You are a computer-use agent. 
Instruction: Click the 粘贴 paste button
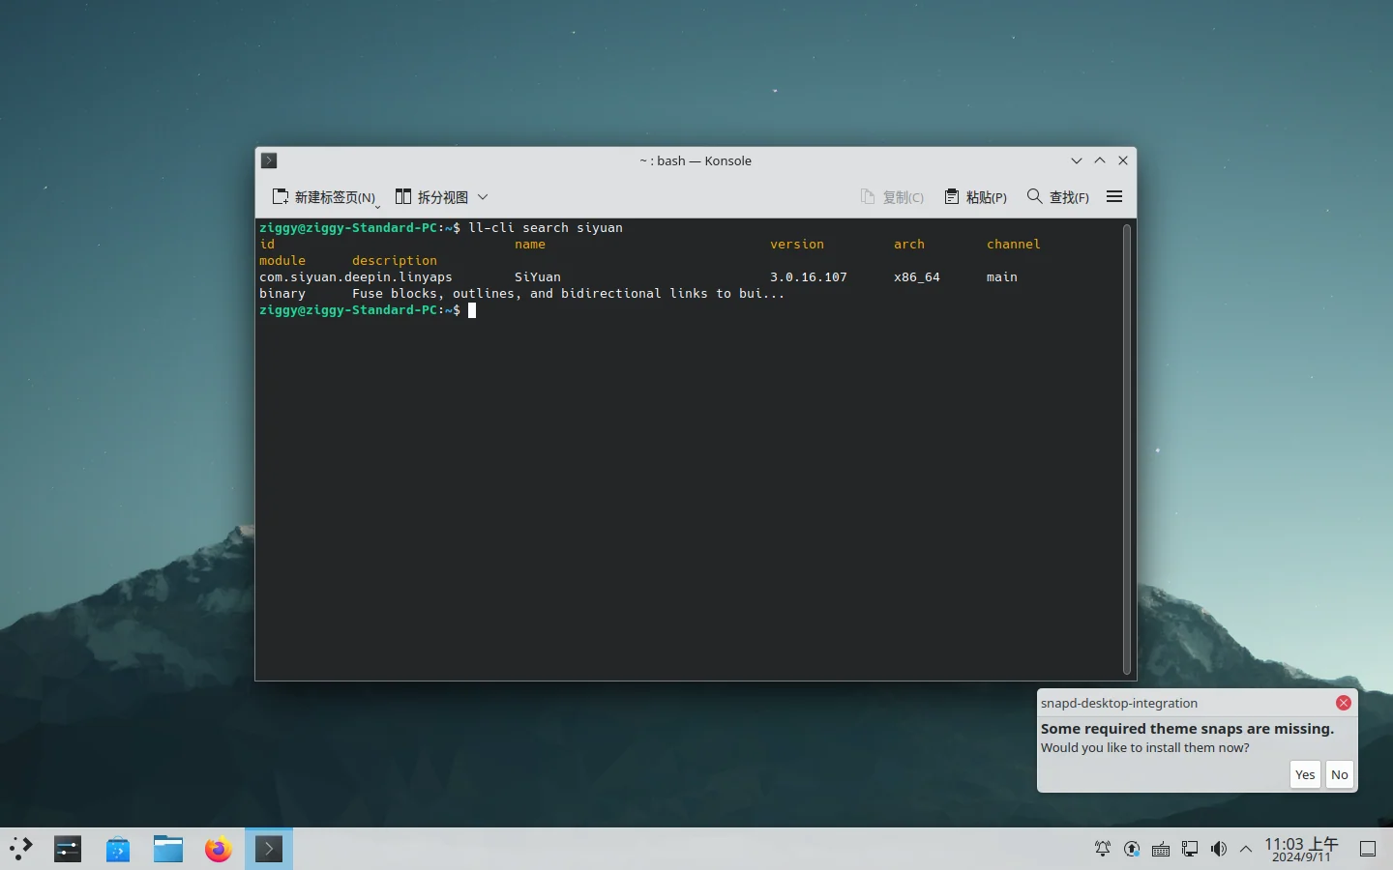tap(976, 197)
